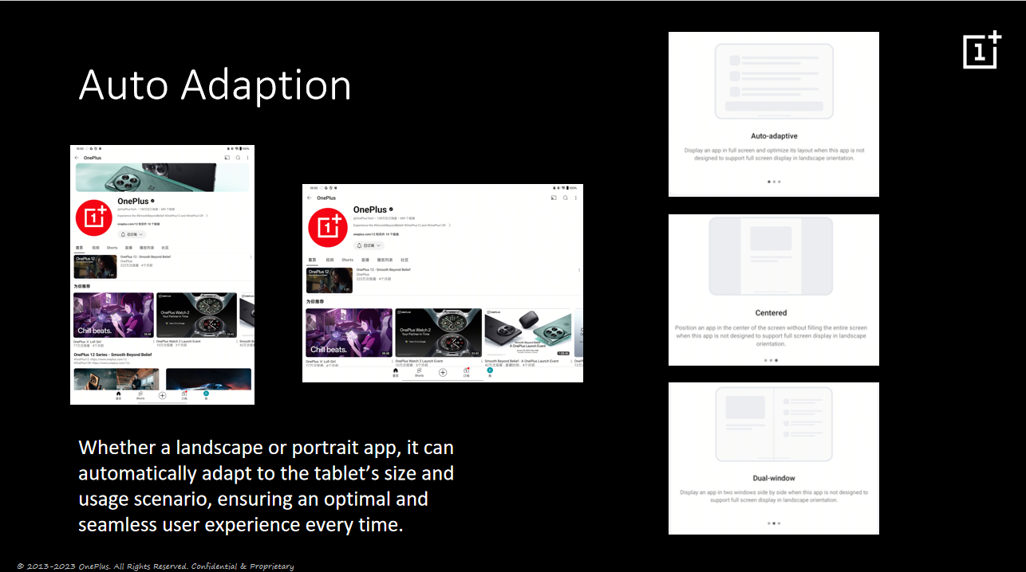Open search in the landscape YouTube screenshot

(565, 198)
